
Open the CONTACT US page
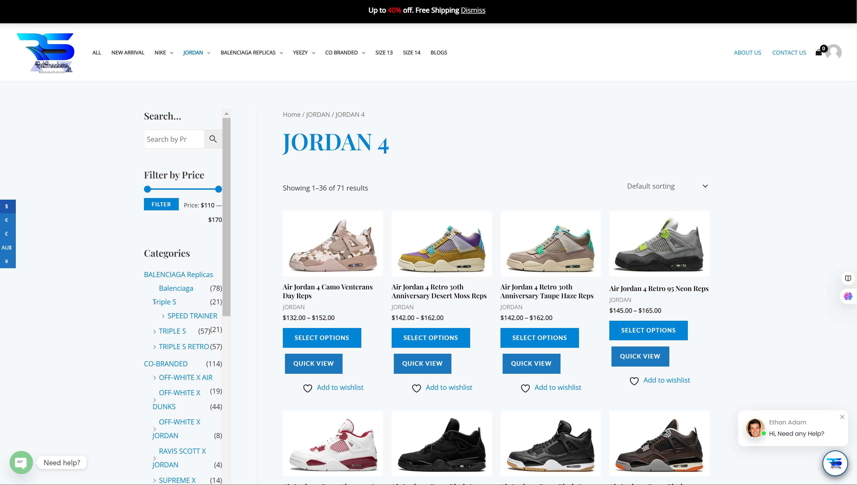(789, 53)
